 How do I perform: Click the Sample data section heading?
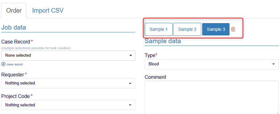point(163,41)
